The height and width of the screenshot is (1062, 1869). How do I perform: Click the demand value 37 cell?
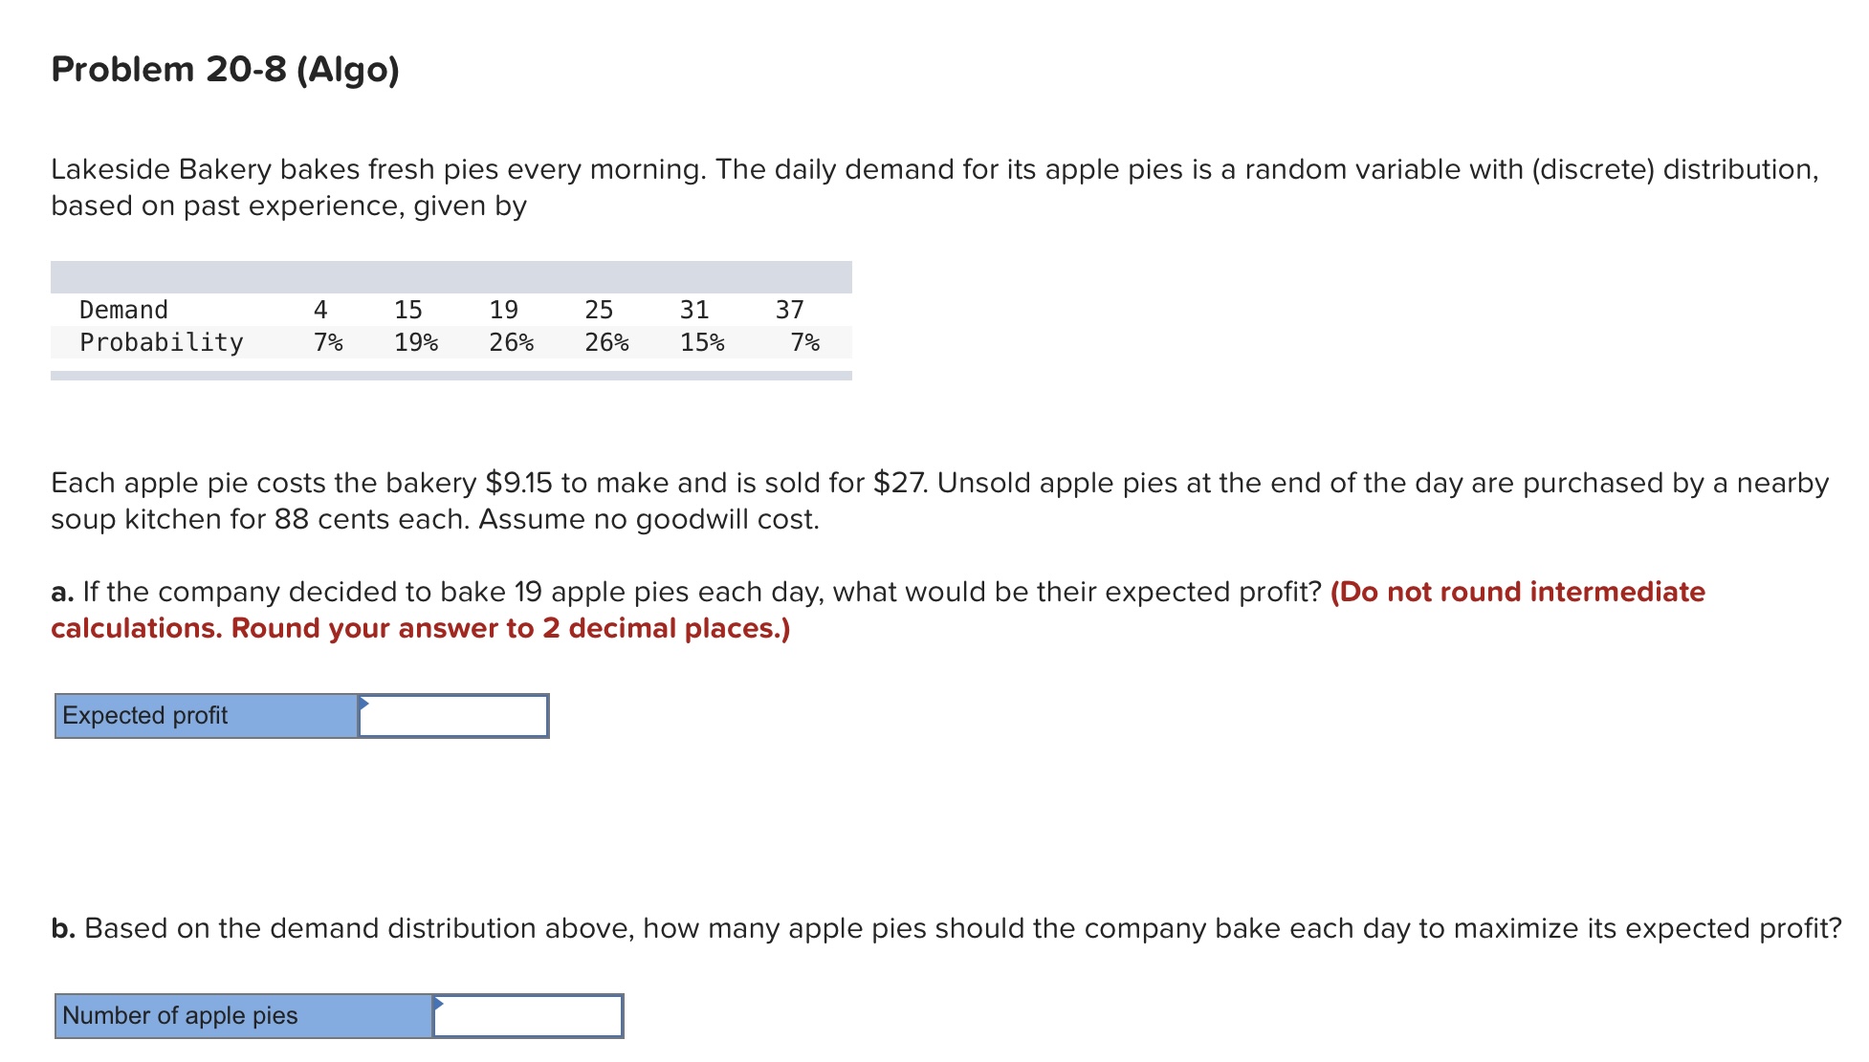790,309
